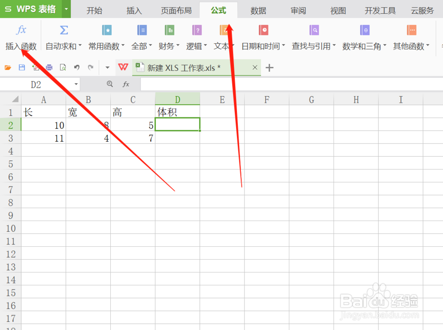Click the 全部 functions icon
Screen dimensions: 443x330
tap(142, 30)
